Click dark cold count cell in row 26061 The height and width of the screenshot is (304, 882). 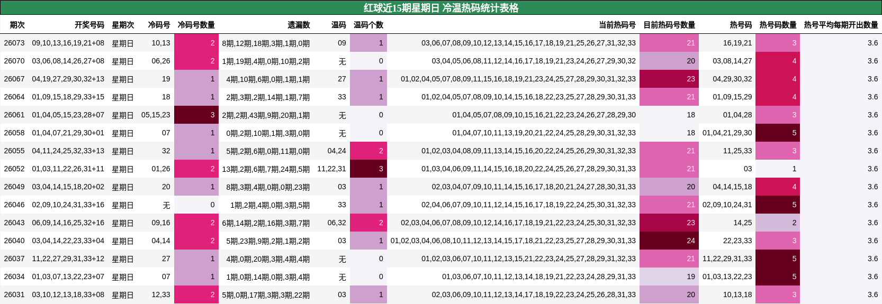click(196, 115)
